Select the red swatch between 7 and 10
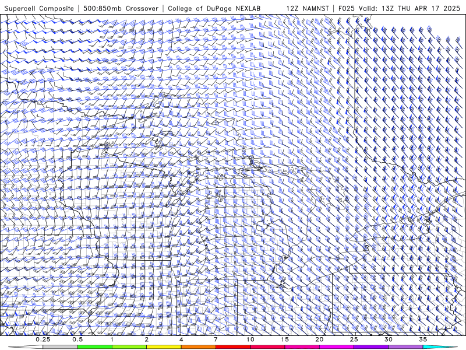This screenshot has width=466, height=350. tap(232, 347)
